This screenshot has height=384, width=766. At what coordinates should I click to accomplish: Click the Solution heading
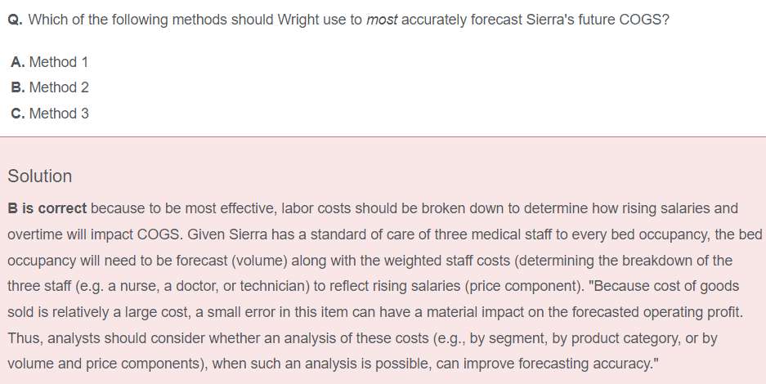(x=40, y=176)
